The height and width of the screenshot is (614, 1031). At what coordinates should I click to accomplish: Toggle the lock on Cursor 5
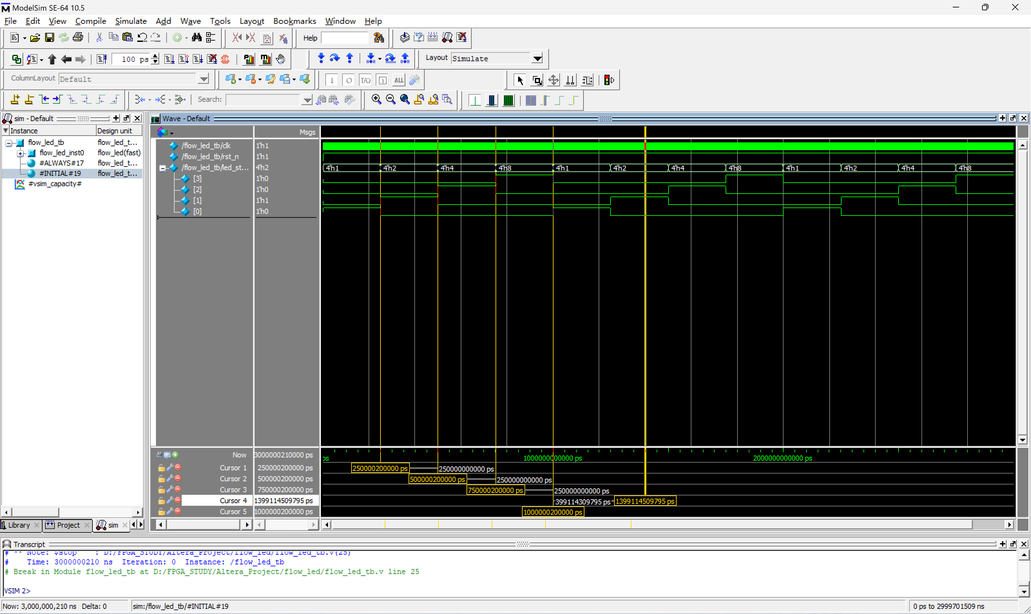point(161,512)
